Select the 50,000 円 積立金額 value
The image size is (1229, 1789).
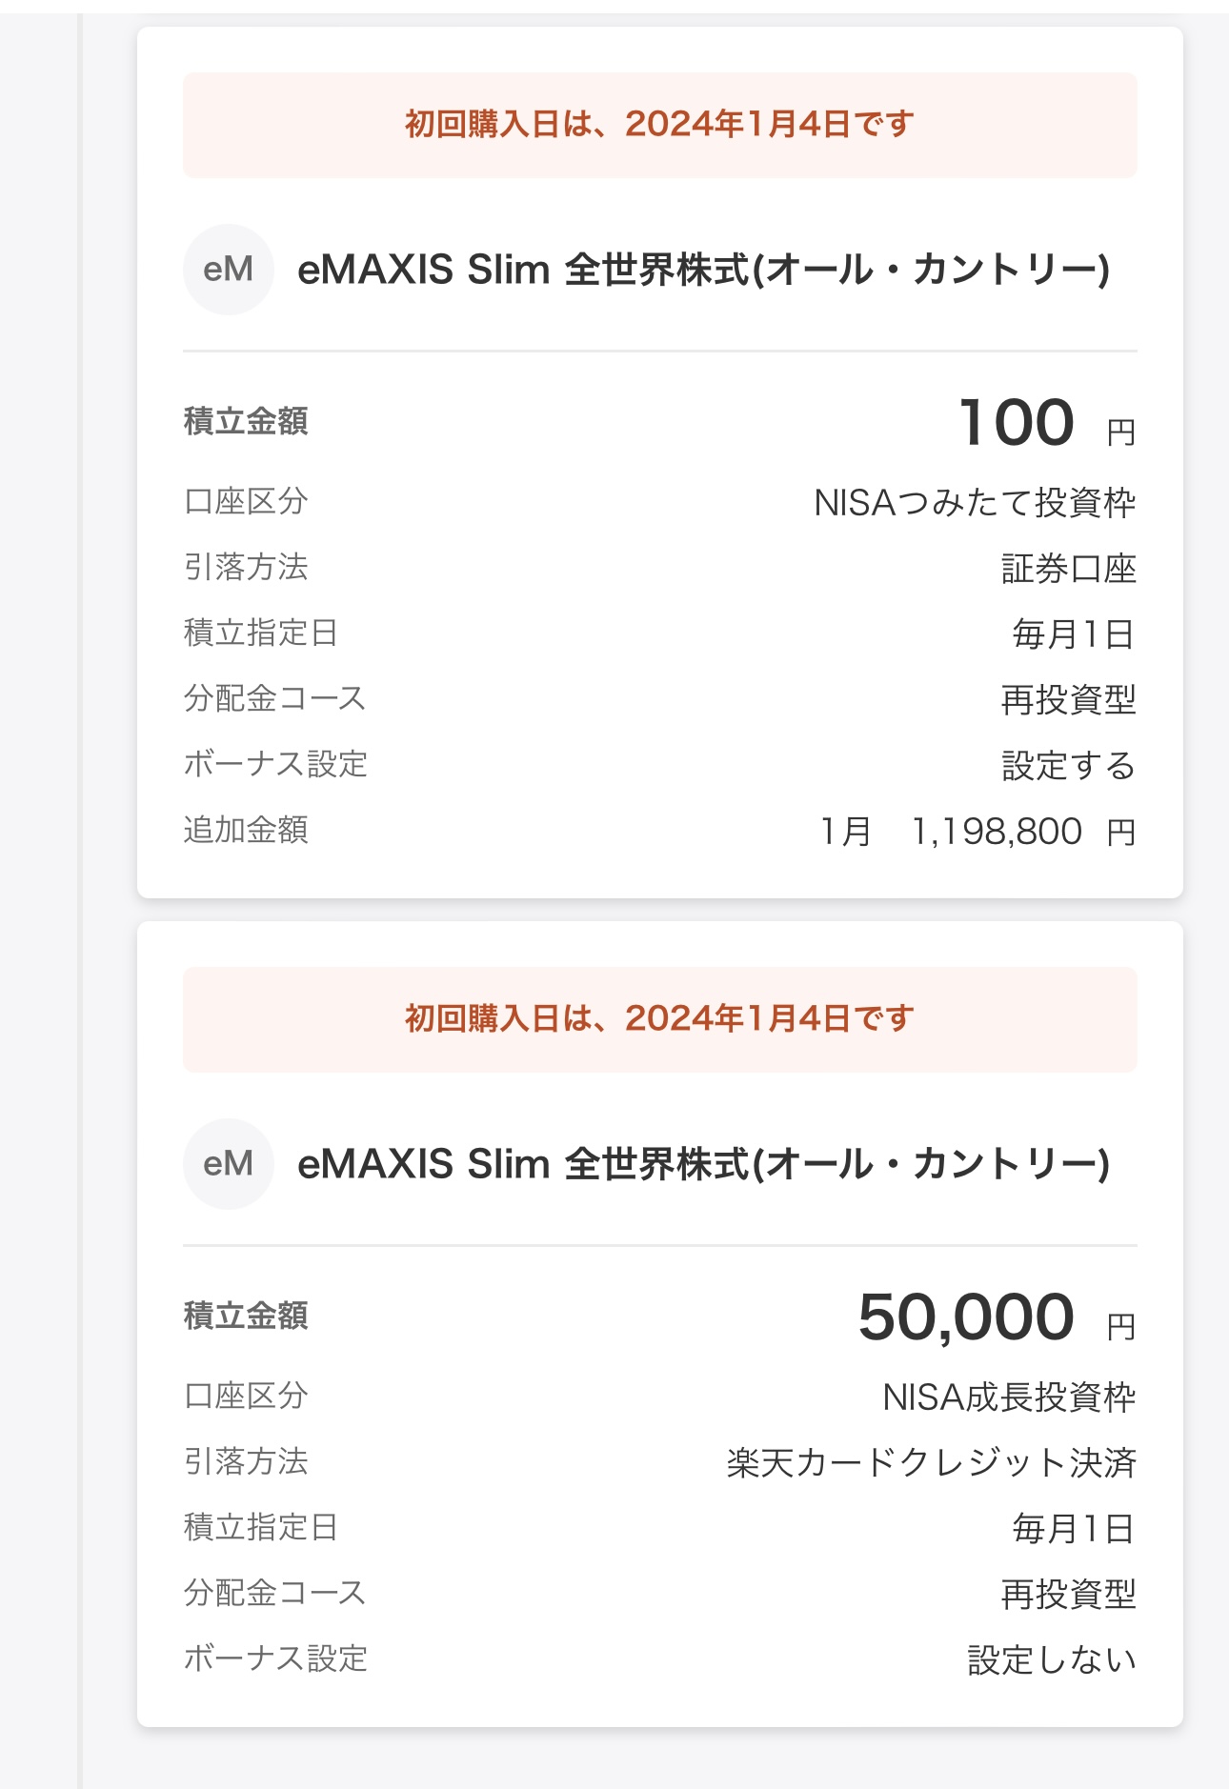(997, 1317)
